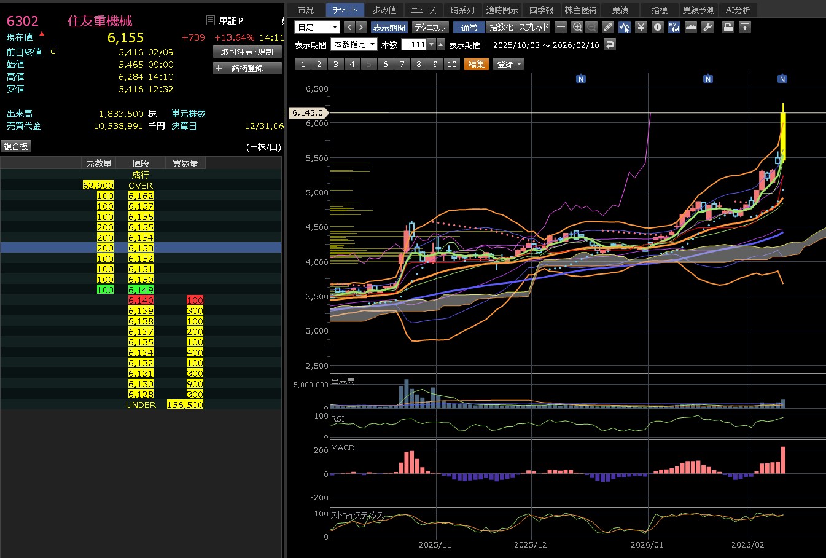The height and width of the screenshot is (558, 826).
Task: Open the 登録 dropdown menu
Action: point(508,64)
